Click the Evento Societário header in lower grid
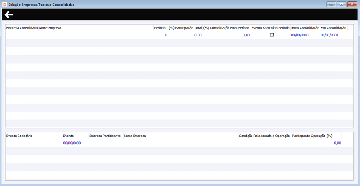Screen dimensions: 360x186 [19, 136]
